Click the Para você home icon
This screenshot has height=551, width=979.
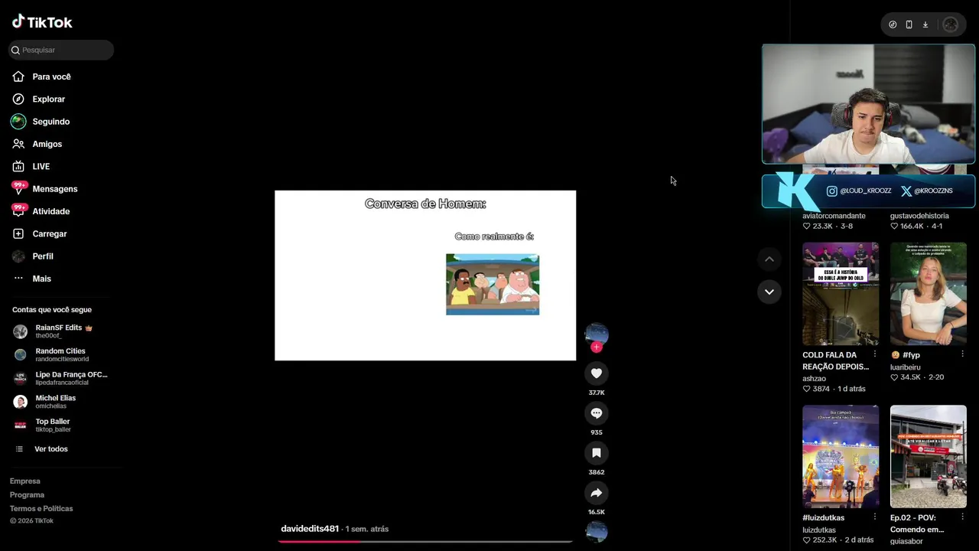[18, 77]
